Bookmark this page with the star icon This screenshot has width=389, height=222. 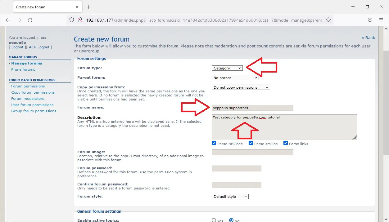tap(328, 20)
